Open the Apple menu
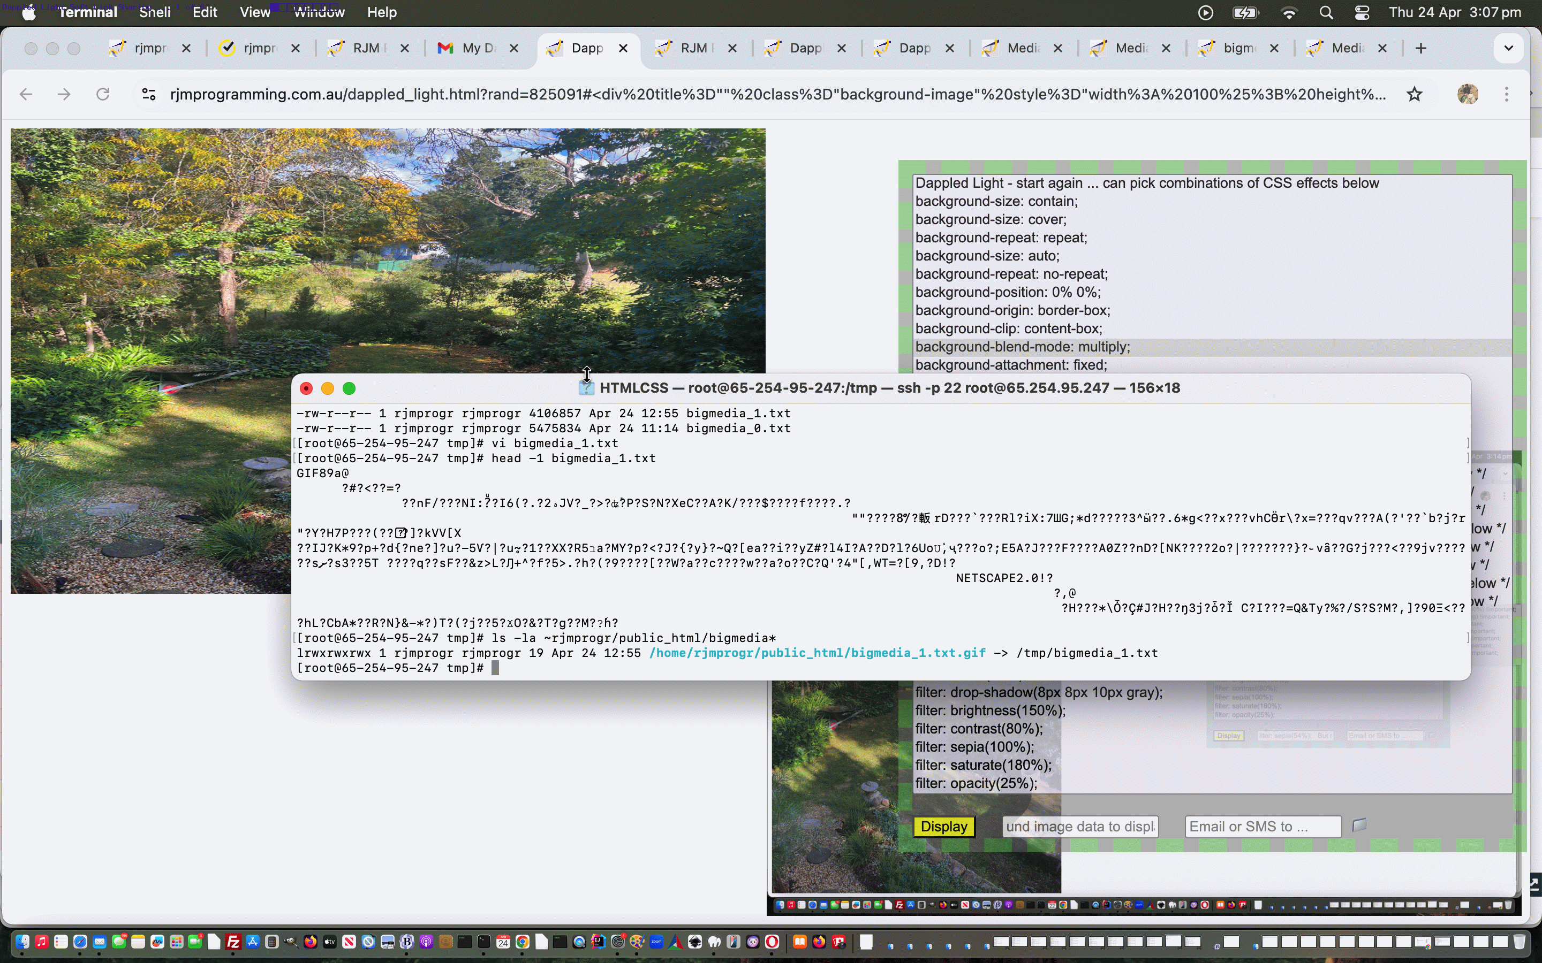This screenshot has width=1542, height=963. 29,13
